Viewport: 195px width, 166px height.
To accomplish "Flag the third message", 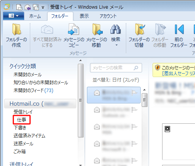I will tap(135, 127).
